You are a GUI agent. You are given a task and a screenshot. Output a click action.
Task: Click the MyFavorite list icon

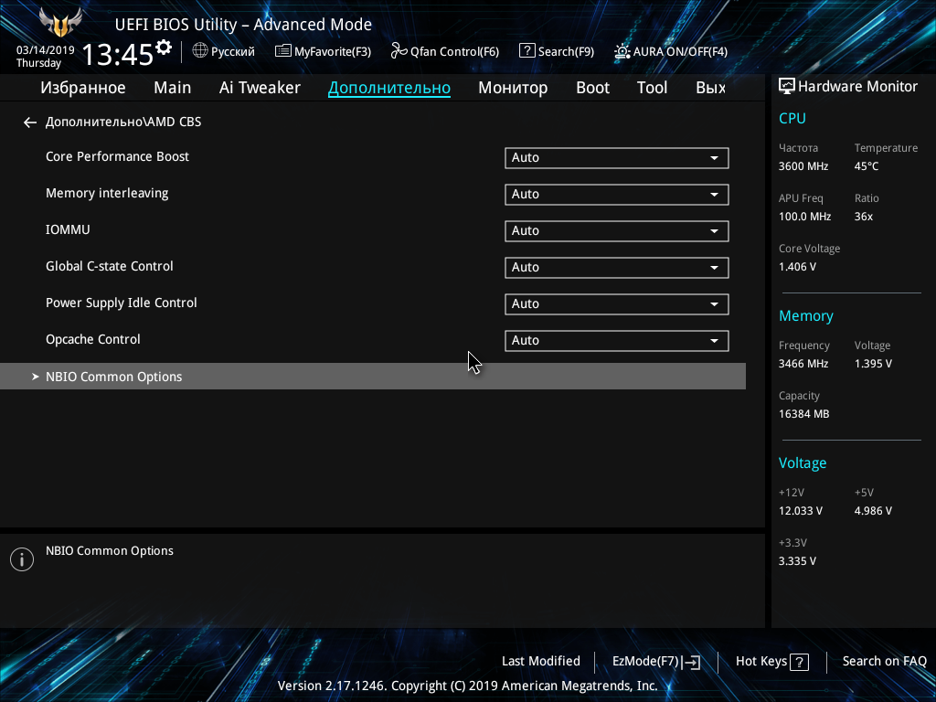pyautogui.click(x=283, y=51)
